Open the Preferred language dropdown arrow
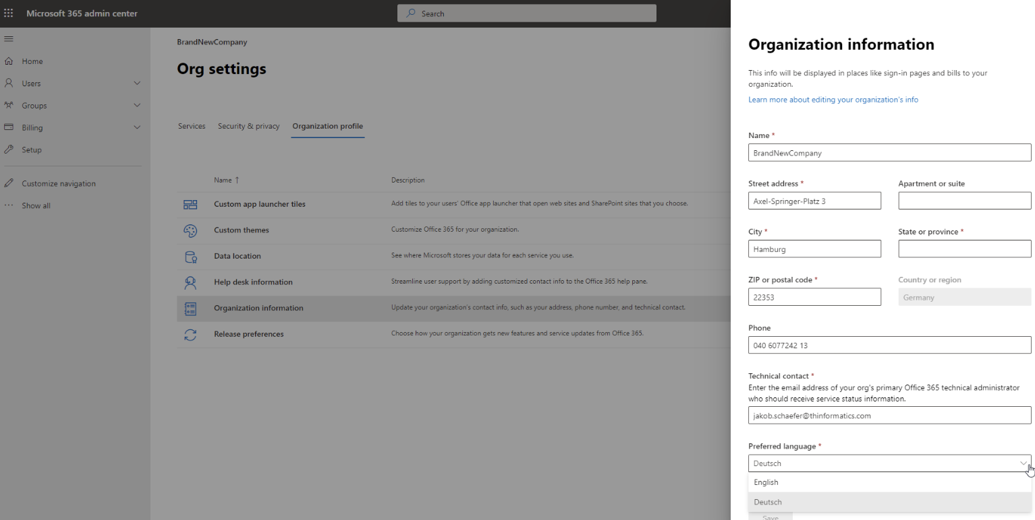This screenshot has height=520, width=1035. [1023, 463]
